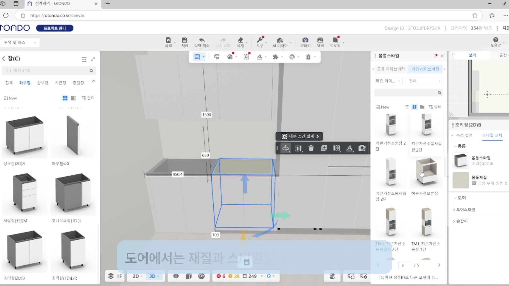Viewport: 509px width, 286px height.
Task: Open the 부엌 및 바스 category dropdown
Action: coord(20,42)
